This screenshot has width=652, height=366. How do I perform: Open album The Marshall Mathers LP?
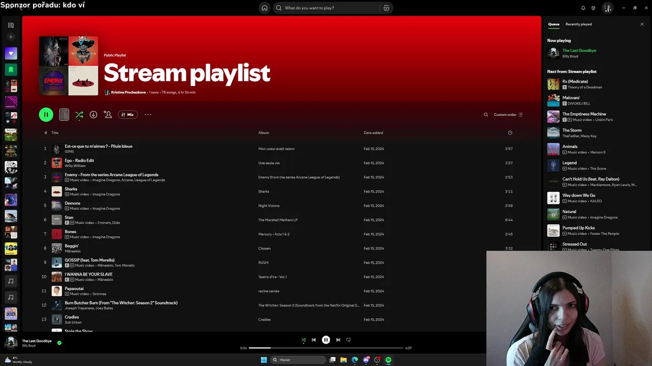point(278,220)
